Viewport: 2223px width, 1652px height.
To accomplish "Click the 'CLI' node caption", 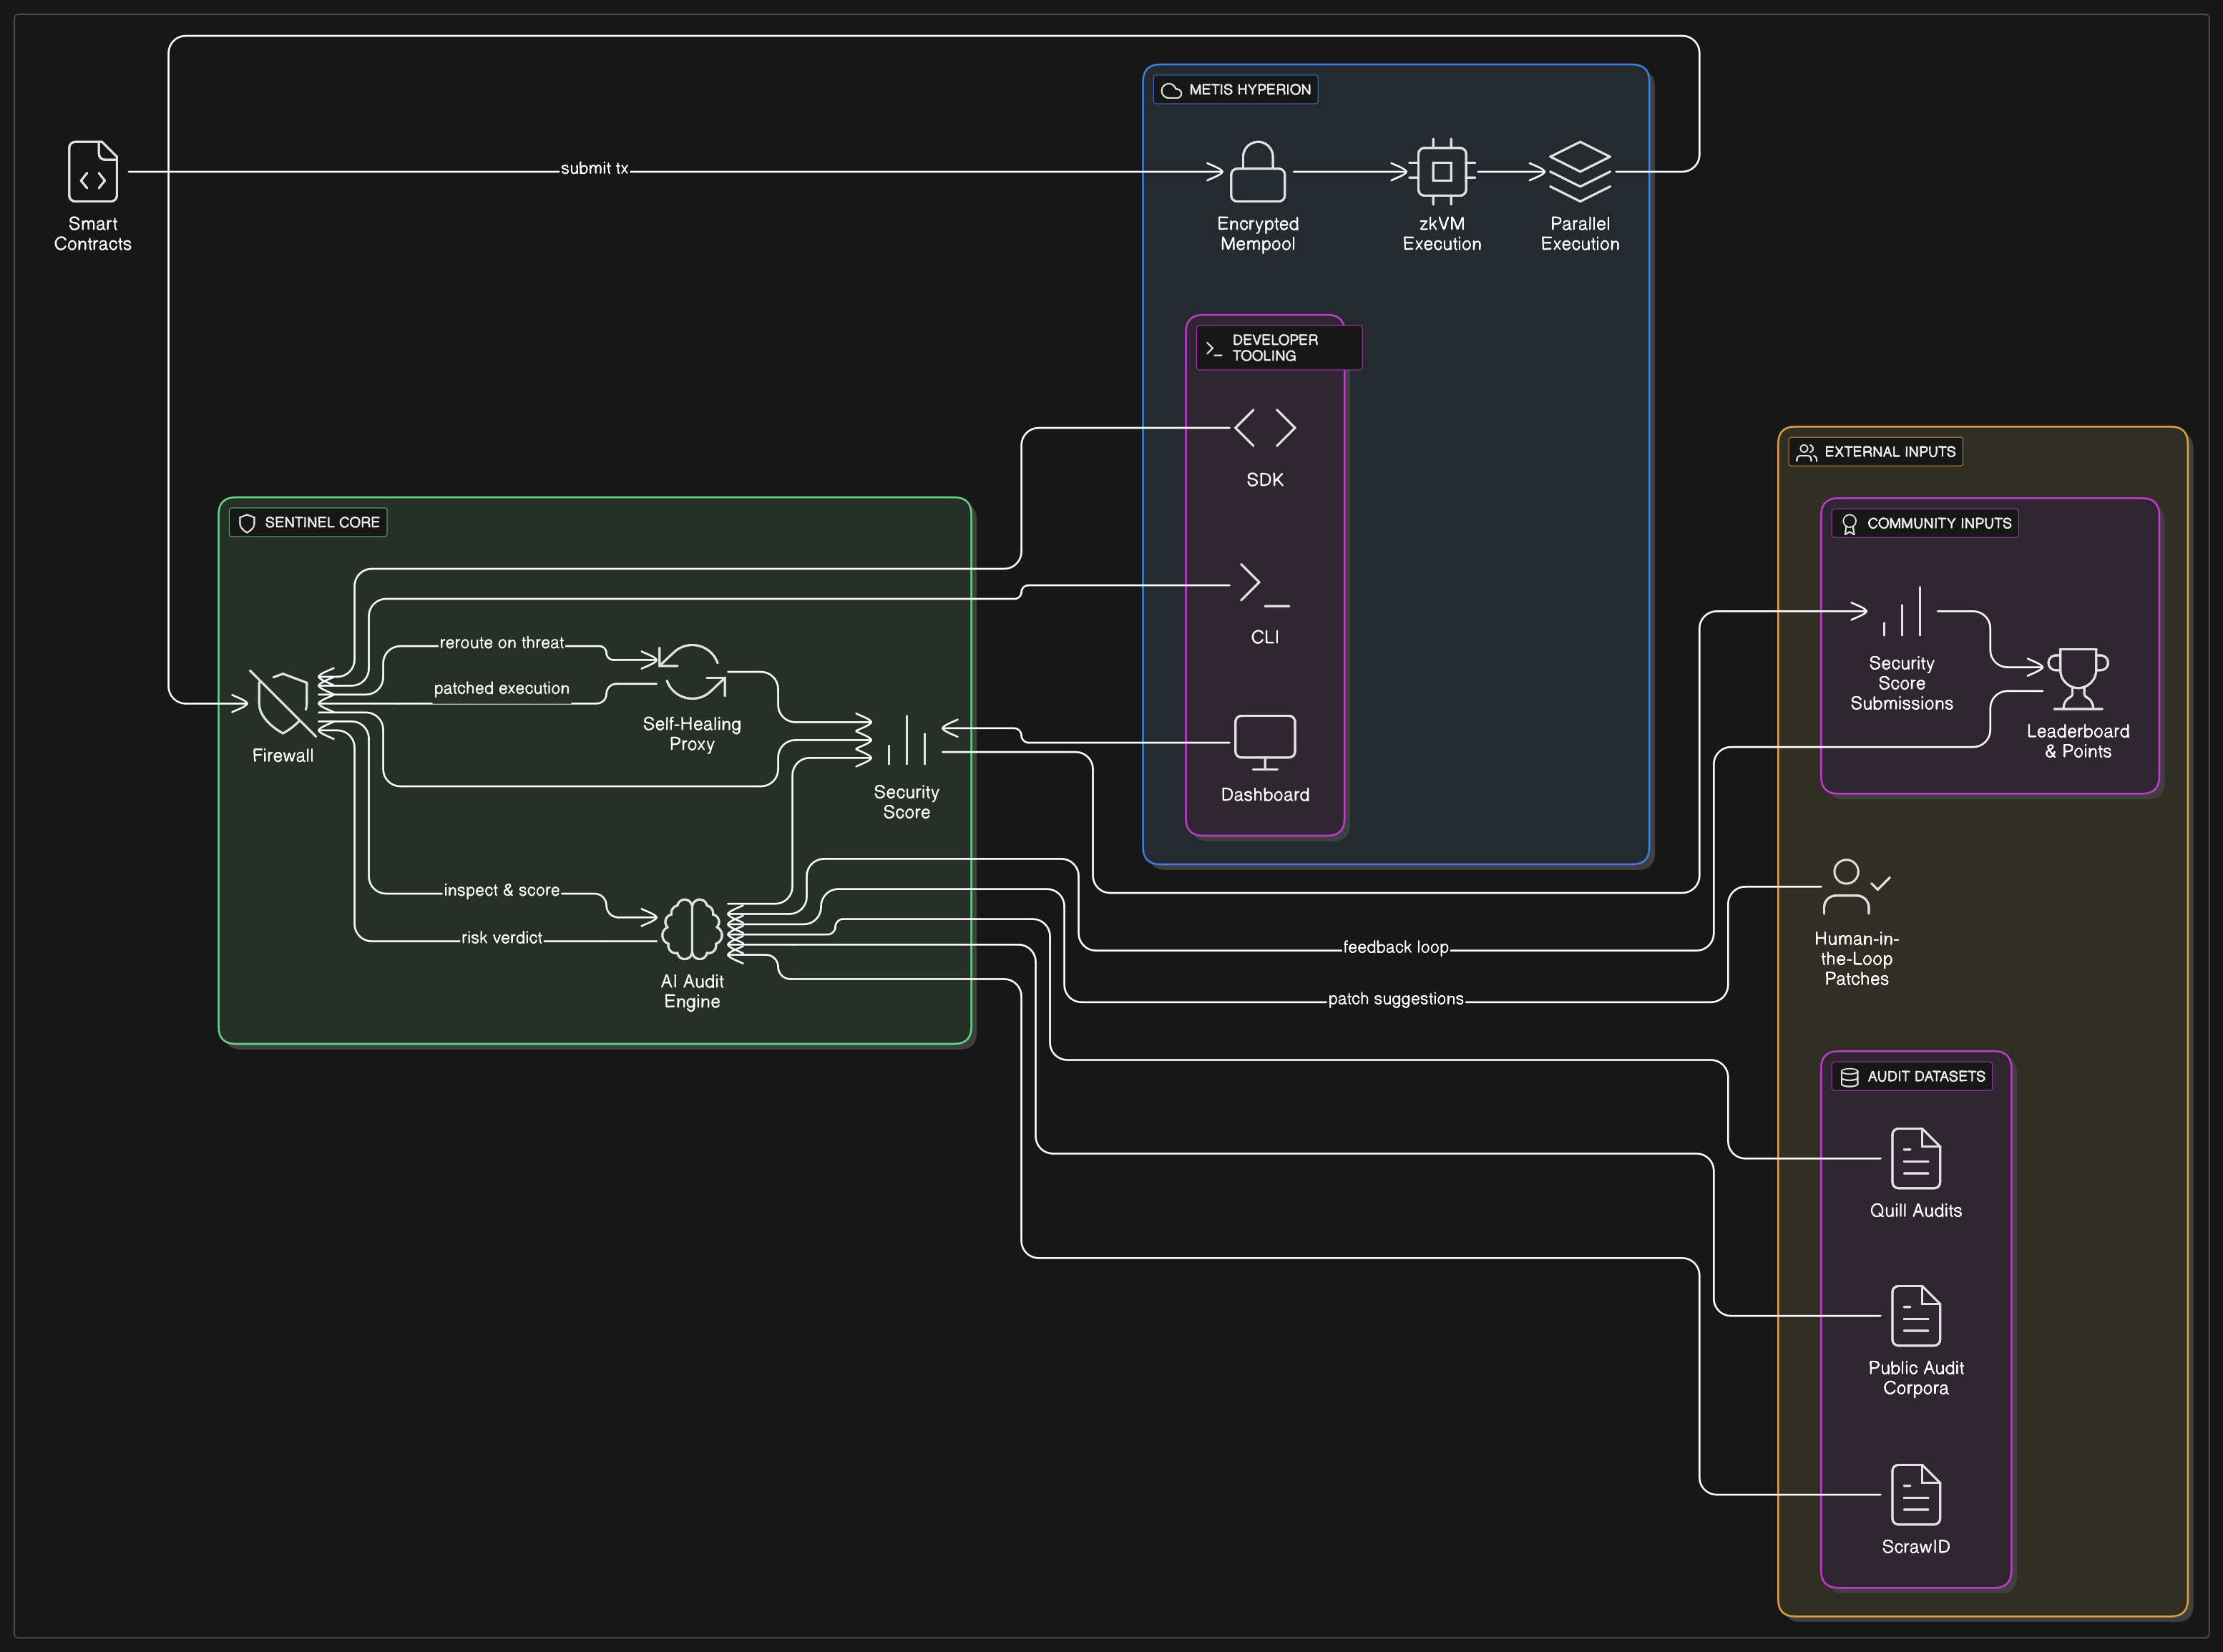I will [1264, 637].
